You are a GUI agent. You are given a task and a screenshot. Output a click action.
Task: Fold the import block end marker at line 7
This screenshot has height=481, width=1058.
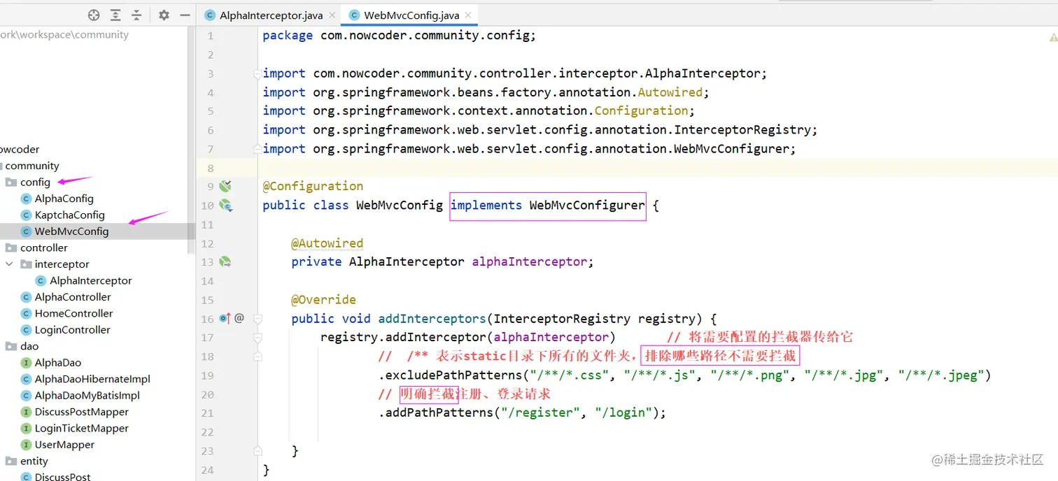tap(258, 148)
